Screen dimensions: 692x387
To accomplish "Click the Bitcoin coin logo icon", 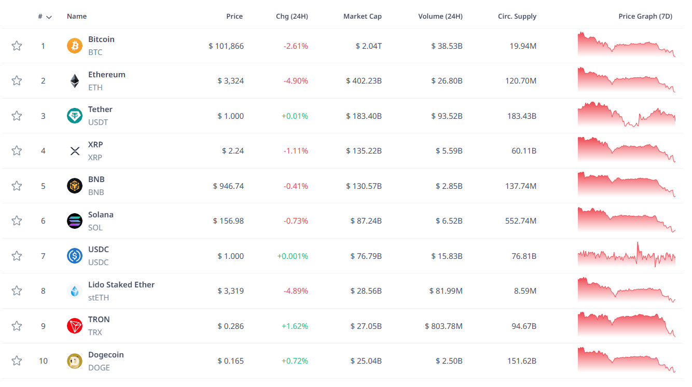I will [75, 46].
